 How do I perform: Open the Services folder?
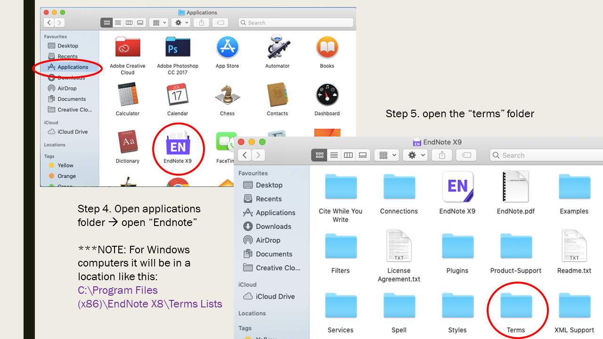click(341, 306)
